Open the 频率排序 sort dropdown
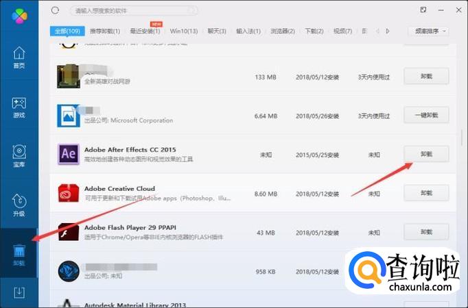 tap(428, 31)
